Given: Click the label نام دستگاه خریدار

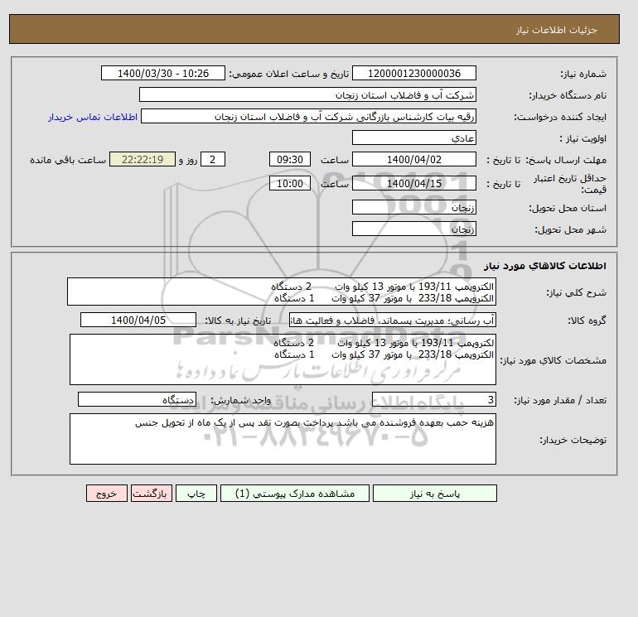Looking at the screenshot, I should click(568, 95).
